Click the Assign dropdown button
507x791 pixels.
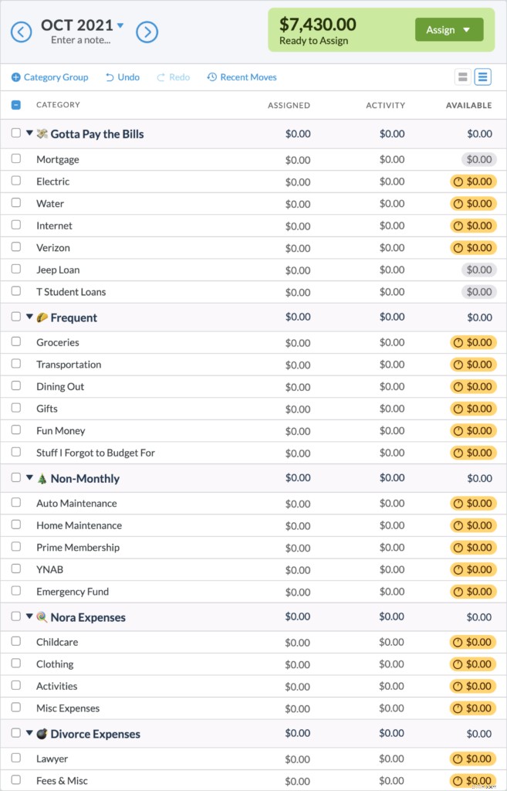coord(449,30)
